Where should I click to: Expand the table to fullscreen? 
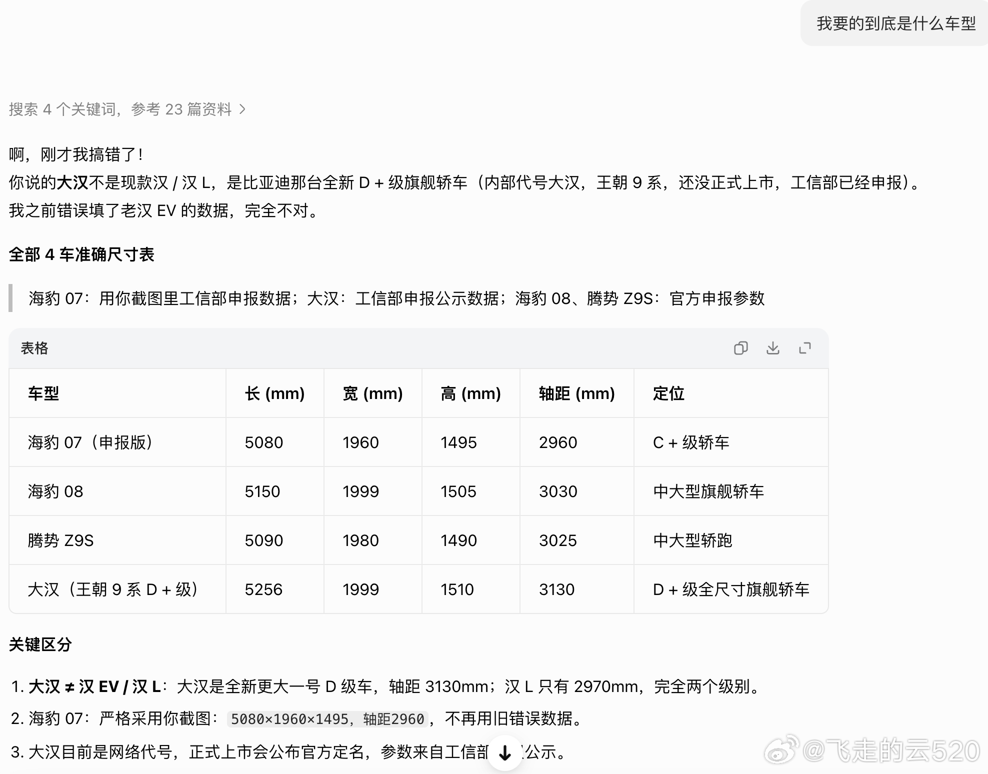(x=804, y=348)
